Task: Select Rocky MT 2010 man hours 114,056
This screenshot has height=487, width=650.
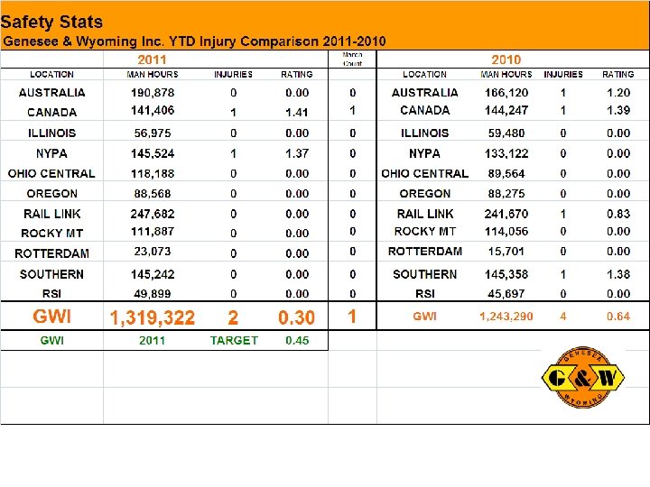Action: click(x=506, y=232)
